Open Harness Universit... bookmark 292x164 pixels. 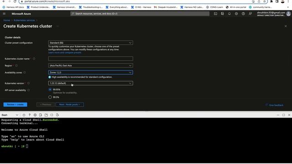click(64, 7)
